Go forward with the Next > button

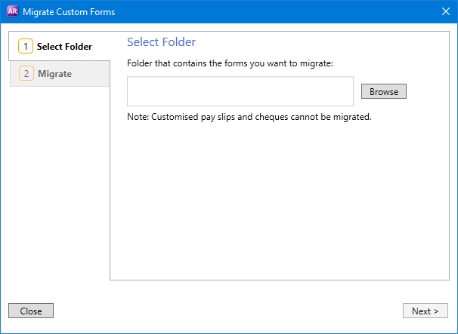(x=426, y=311)
